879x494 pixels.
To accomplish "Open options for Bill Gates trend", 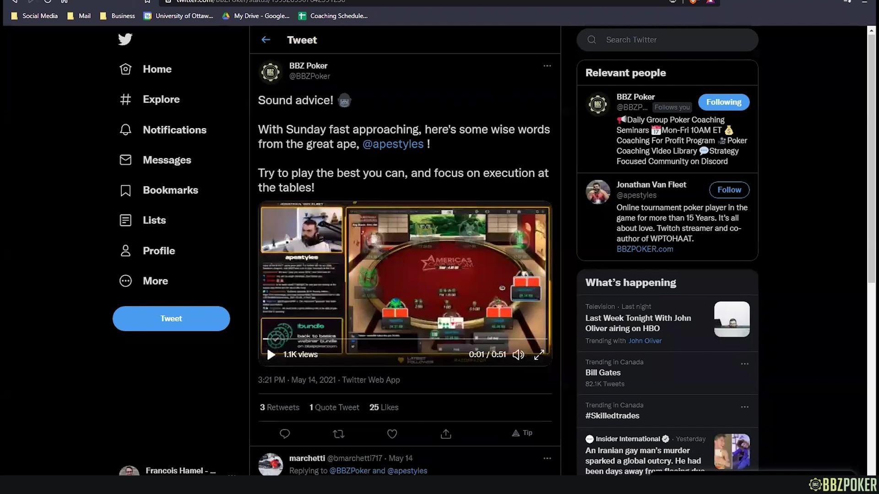I will (744, 364).
